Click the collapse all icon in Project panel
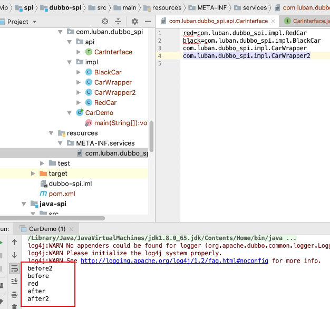330x309 pixels. (118, 22)
